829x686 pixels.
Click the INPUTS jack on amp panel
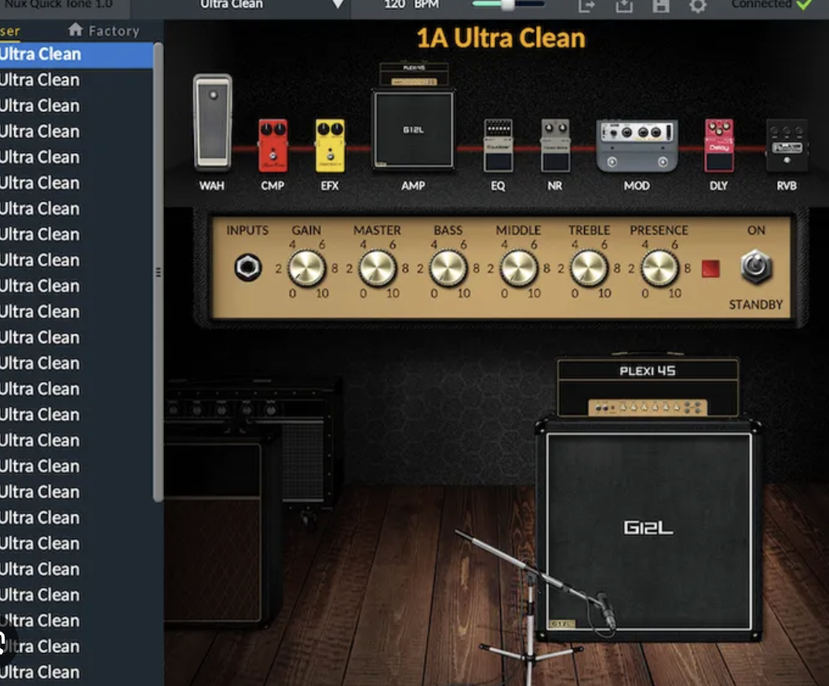click(248, 268)
